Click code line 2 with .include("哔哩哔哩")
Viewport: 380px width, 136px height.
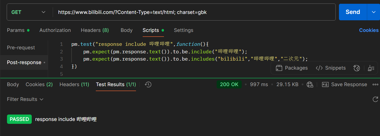[x=165, y=52]
